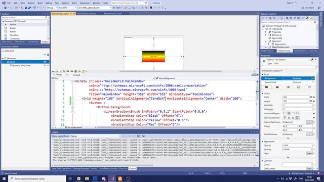Switch to the Team Explorer tab
Image resolution: width=324 pixels, height=182 pixels.
(x=300, y=51)
